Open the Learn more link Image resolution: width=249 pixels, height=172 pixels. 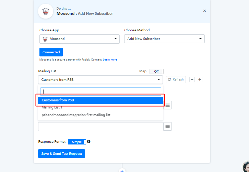[x=110, y=60]
